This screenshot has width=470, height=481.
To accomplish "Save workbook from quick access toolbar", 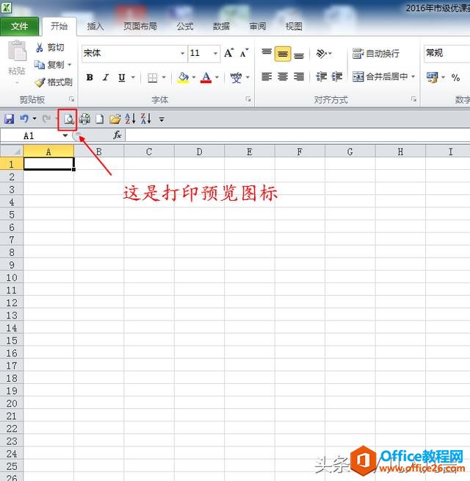I will tap(10, 118).
